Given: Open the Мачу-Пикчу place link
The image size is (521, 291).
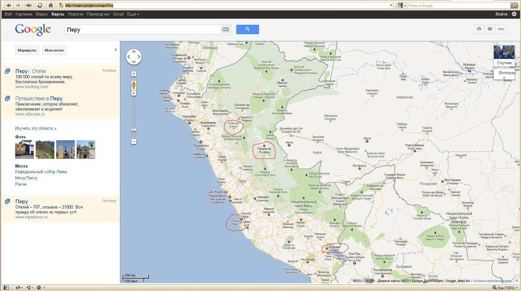Looking at the screenshot, I should [26, 178].
